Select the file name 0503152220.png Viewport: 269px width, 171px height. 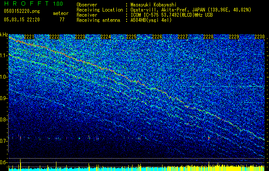coord(22,12)
